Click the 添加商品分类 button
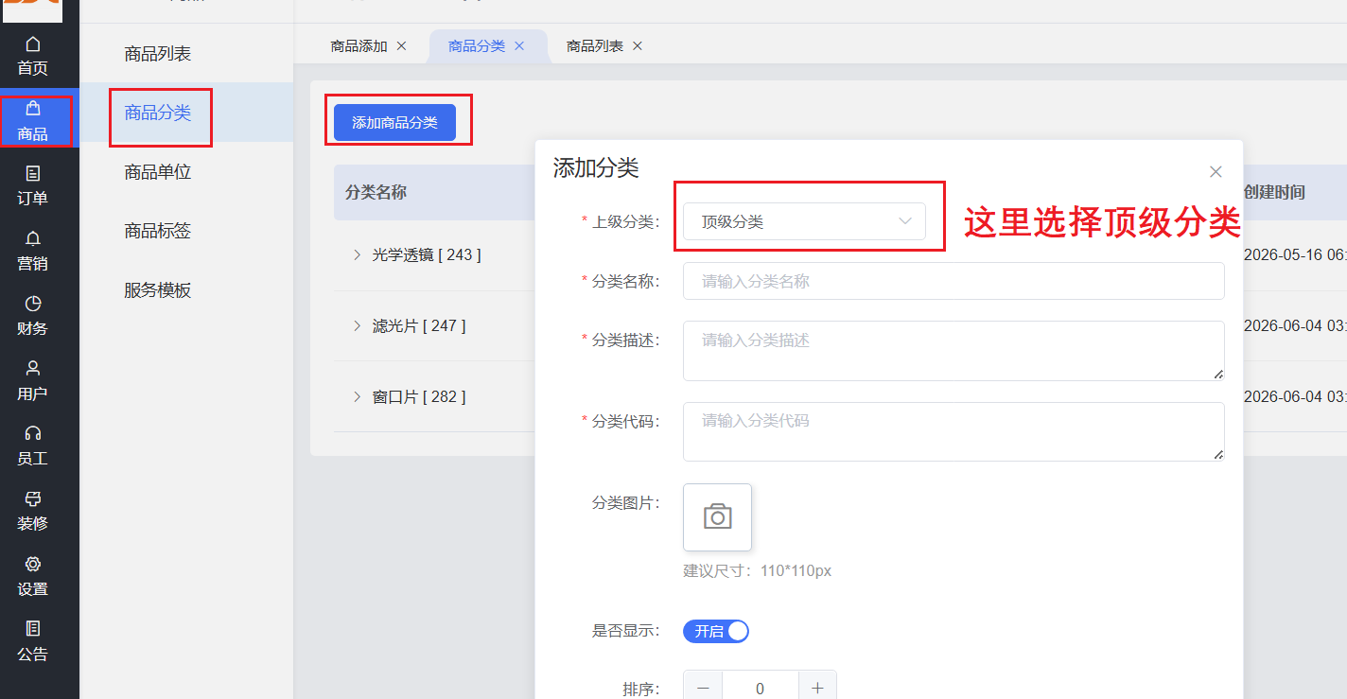The image size is (1347, 699). (394, 122)
